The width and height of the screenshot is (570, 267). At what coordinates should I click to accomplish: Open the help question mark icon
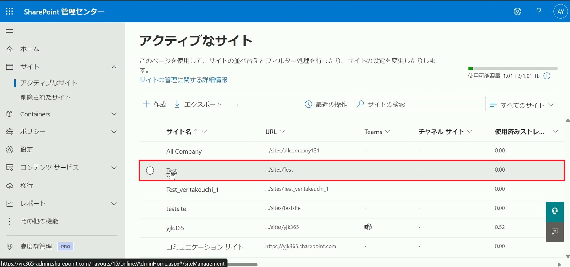click(539, 11)
